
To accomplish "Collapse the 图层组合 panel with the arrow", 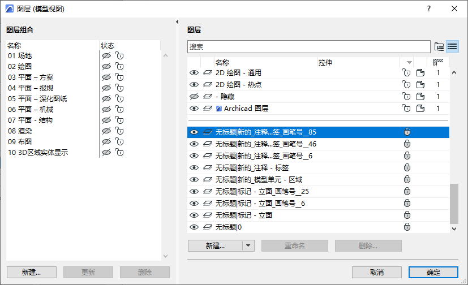I will point(177,21).
